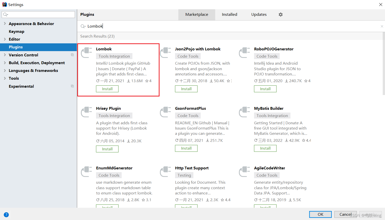Click GsonFormatPlus 251.7K downloads count

pyautogui.click(x=214, y=141)
